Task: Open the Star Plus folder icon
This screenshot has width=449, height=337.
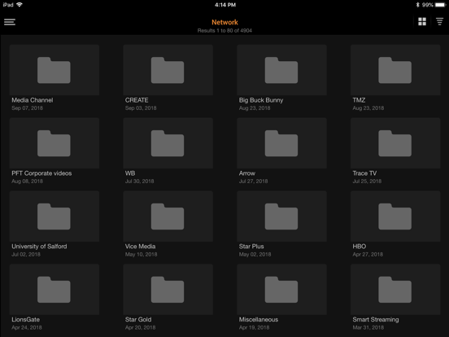Action: point(281,217)
